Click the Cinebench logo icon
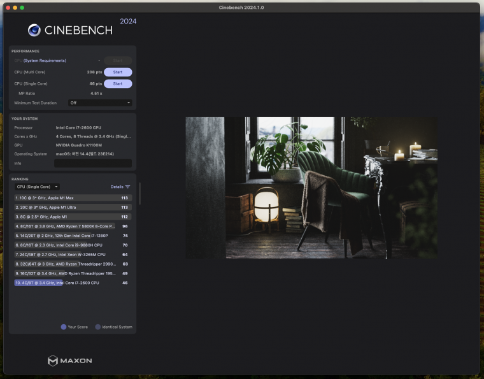Screen dimensions: 484x379 click(34, 30)
